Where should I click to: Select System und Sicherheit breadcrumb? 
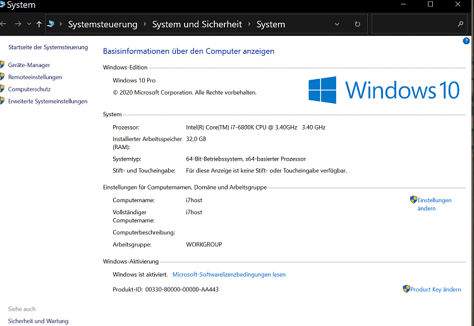pos(197,24)
